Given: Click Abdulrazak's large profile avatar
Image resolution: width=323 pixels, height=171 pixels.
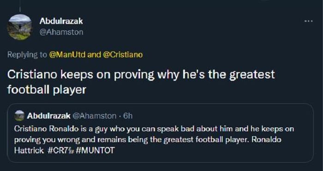Looking at the screenshot, I should tap(19, 27).
